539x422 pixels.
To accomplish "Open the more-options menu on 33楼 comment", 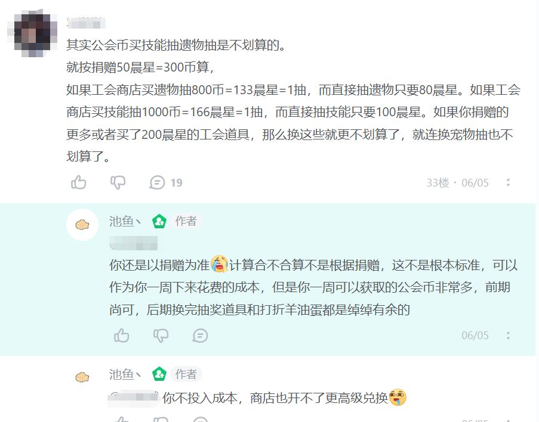I will pos(508,182).
